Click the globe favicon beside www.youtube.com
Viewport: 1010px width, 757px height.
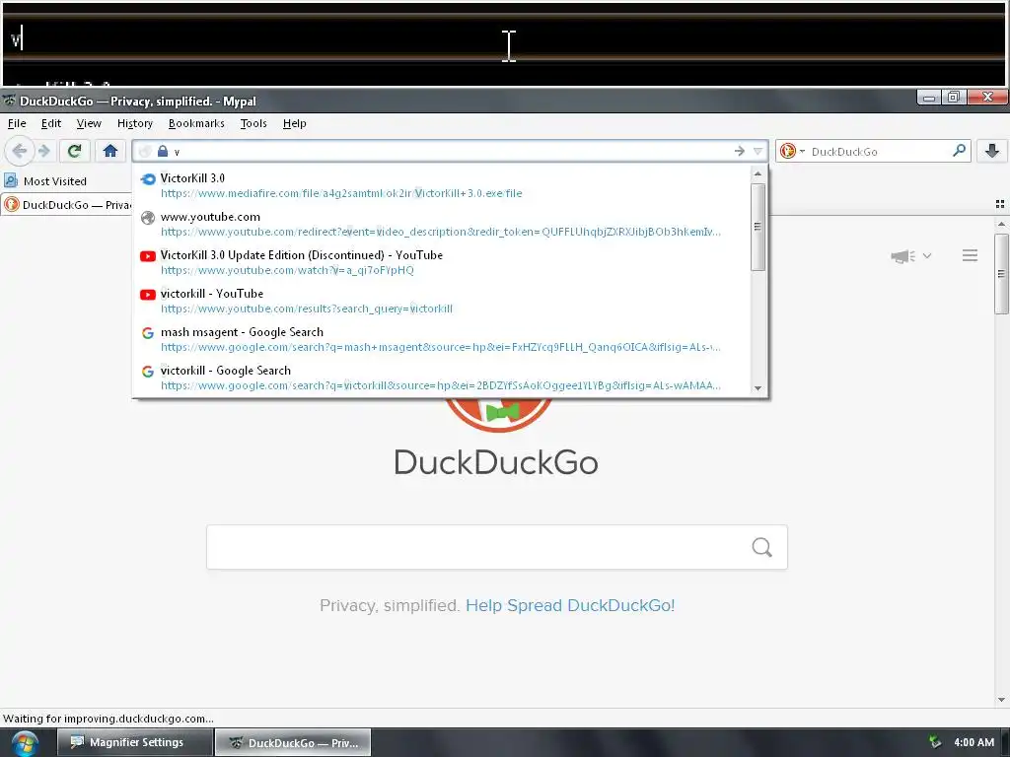(x=148, y=218)
